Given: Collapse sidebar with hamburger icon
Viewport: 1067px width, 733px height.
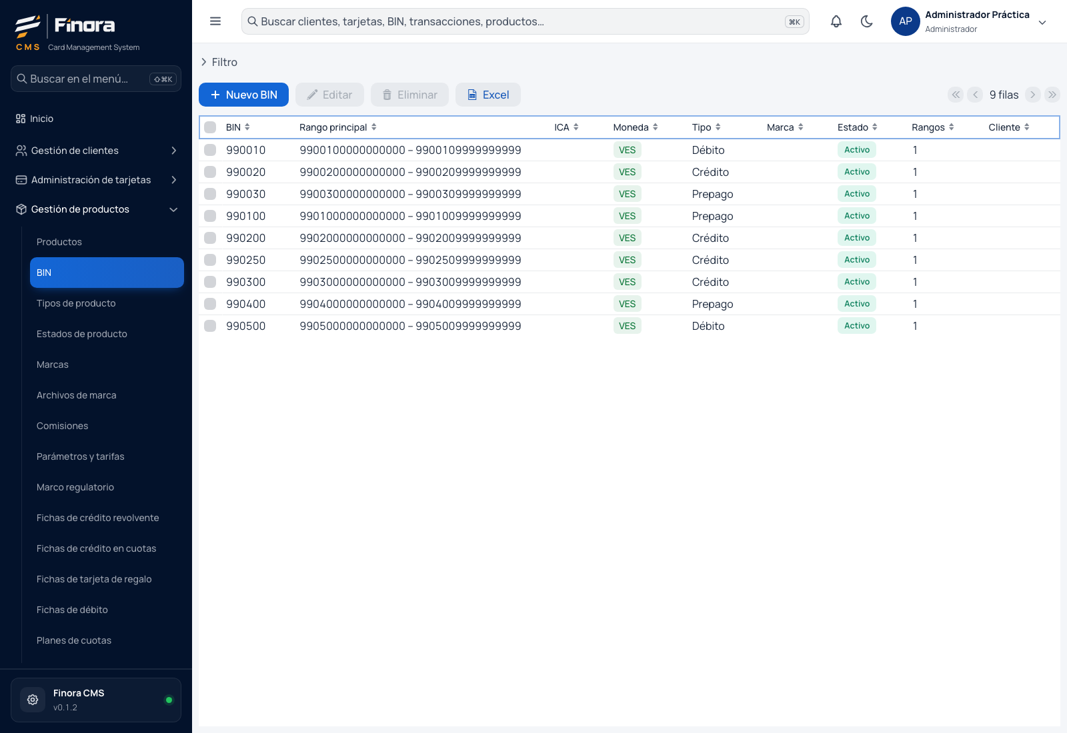Looking at the screenshot, I should [x=215, y=21].
